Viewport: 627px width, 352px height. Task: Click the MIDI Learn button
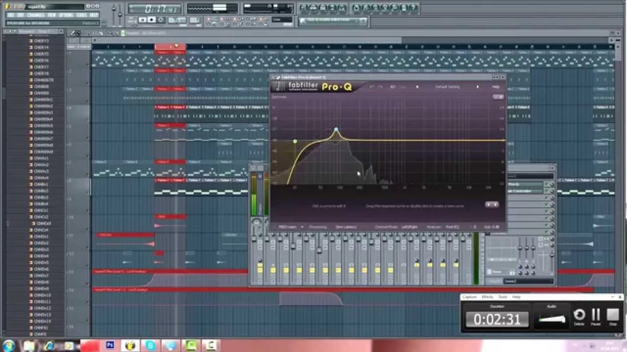[289, 227]
